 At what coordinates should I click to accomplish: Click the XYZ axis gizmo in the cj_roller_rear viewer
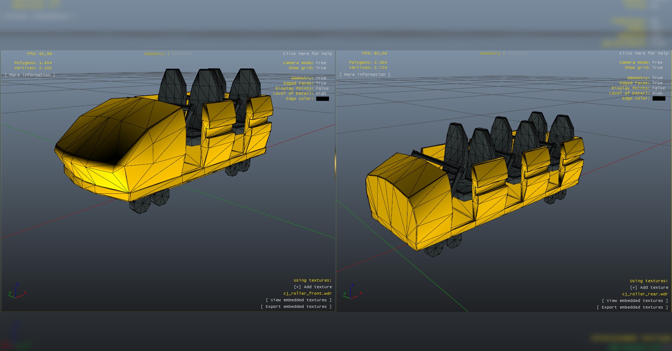pos(352,292)
